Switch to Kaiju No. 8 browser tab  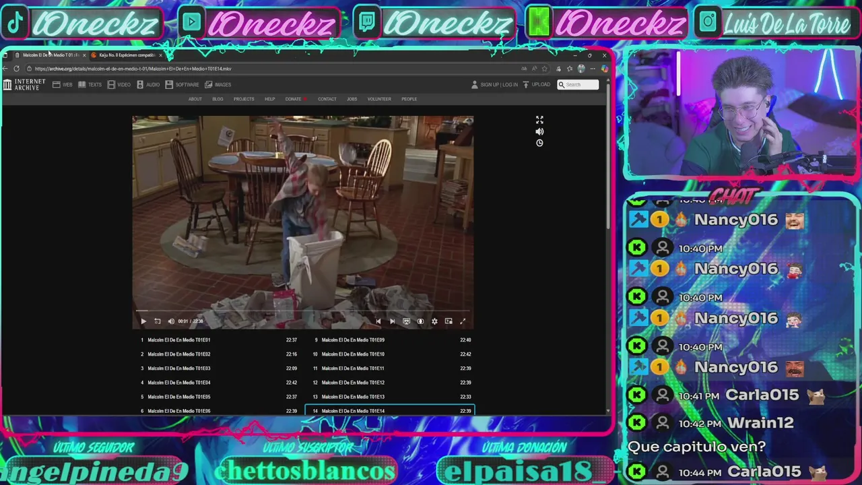coord(127,55)
